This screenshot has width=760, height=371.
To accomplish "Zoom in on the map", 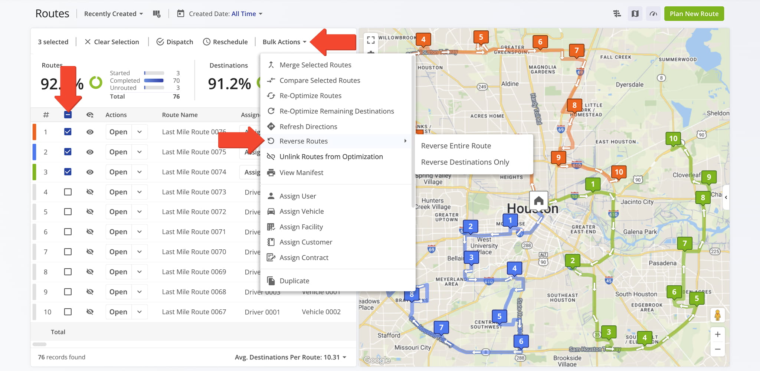I will click(717, 334).
